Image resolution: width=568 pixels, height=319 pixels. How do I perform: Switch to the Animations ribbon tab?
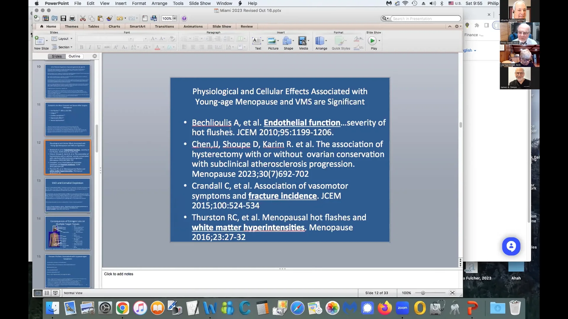(193, 27)
